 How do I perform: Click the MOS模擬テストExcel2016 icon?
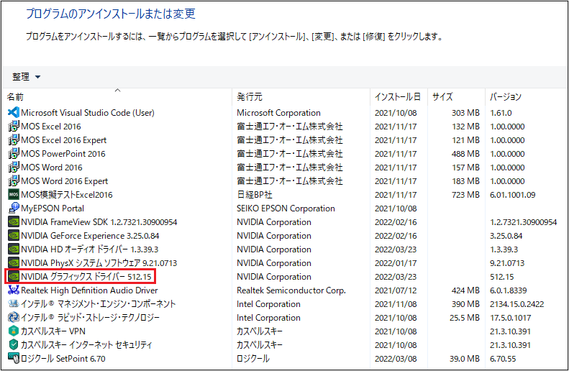coord(14,194)
